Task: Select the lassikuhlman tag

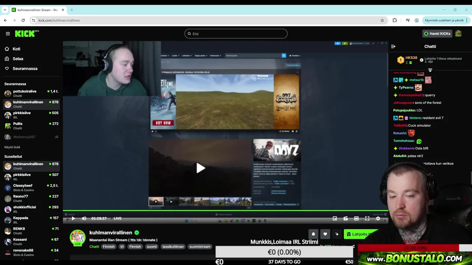Action: tap(173, 247)
